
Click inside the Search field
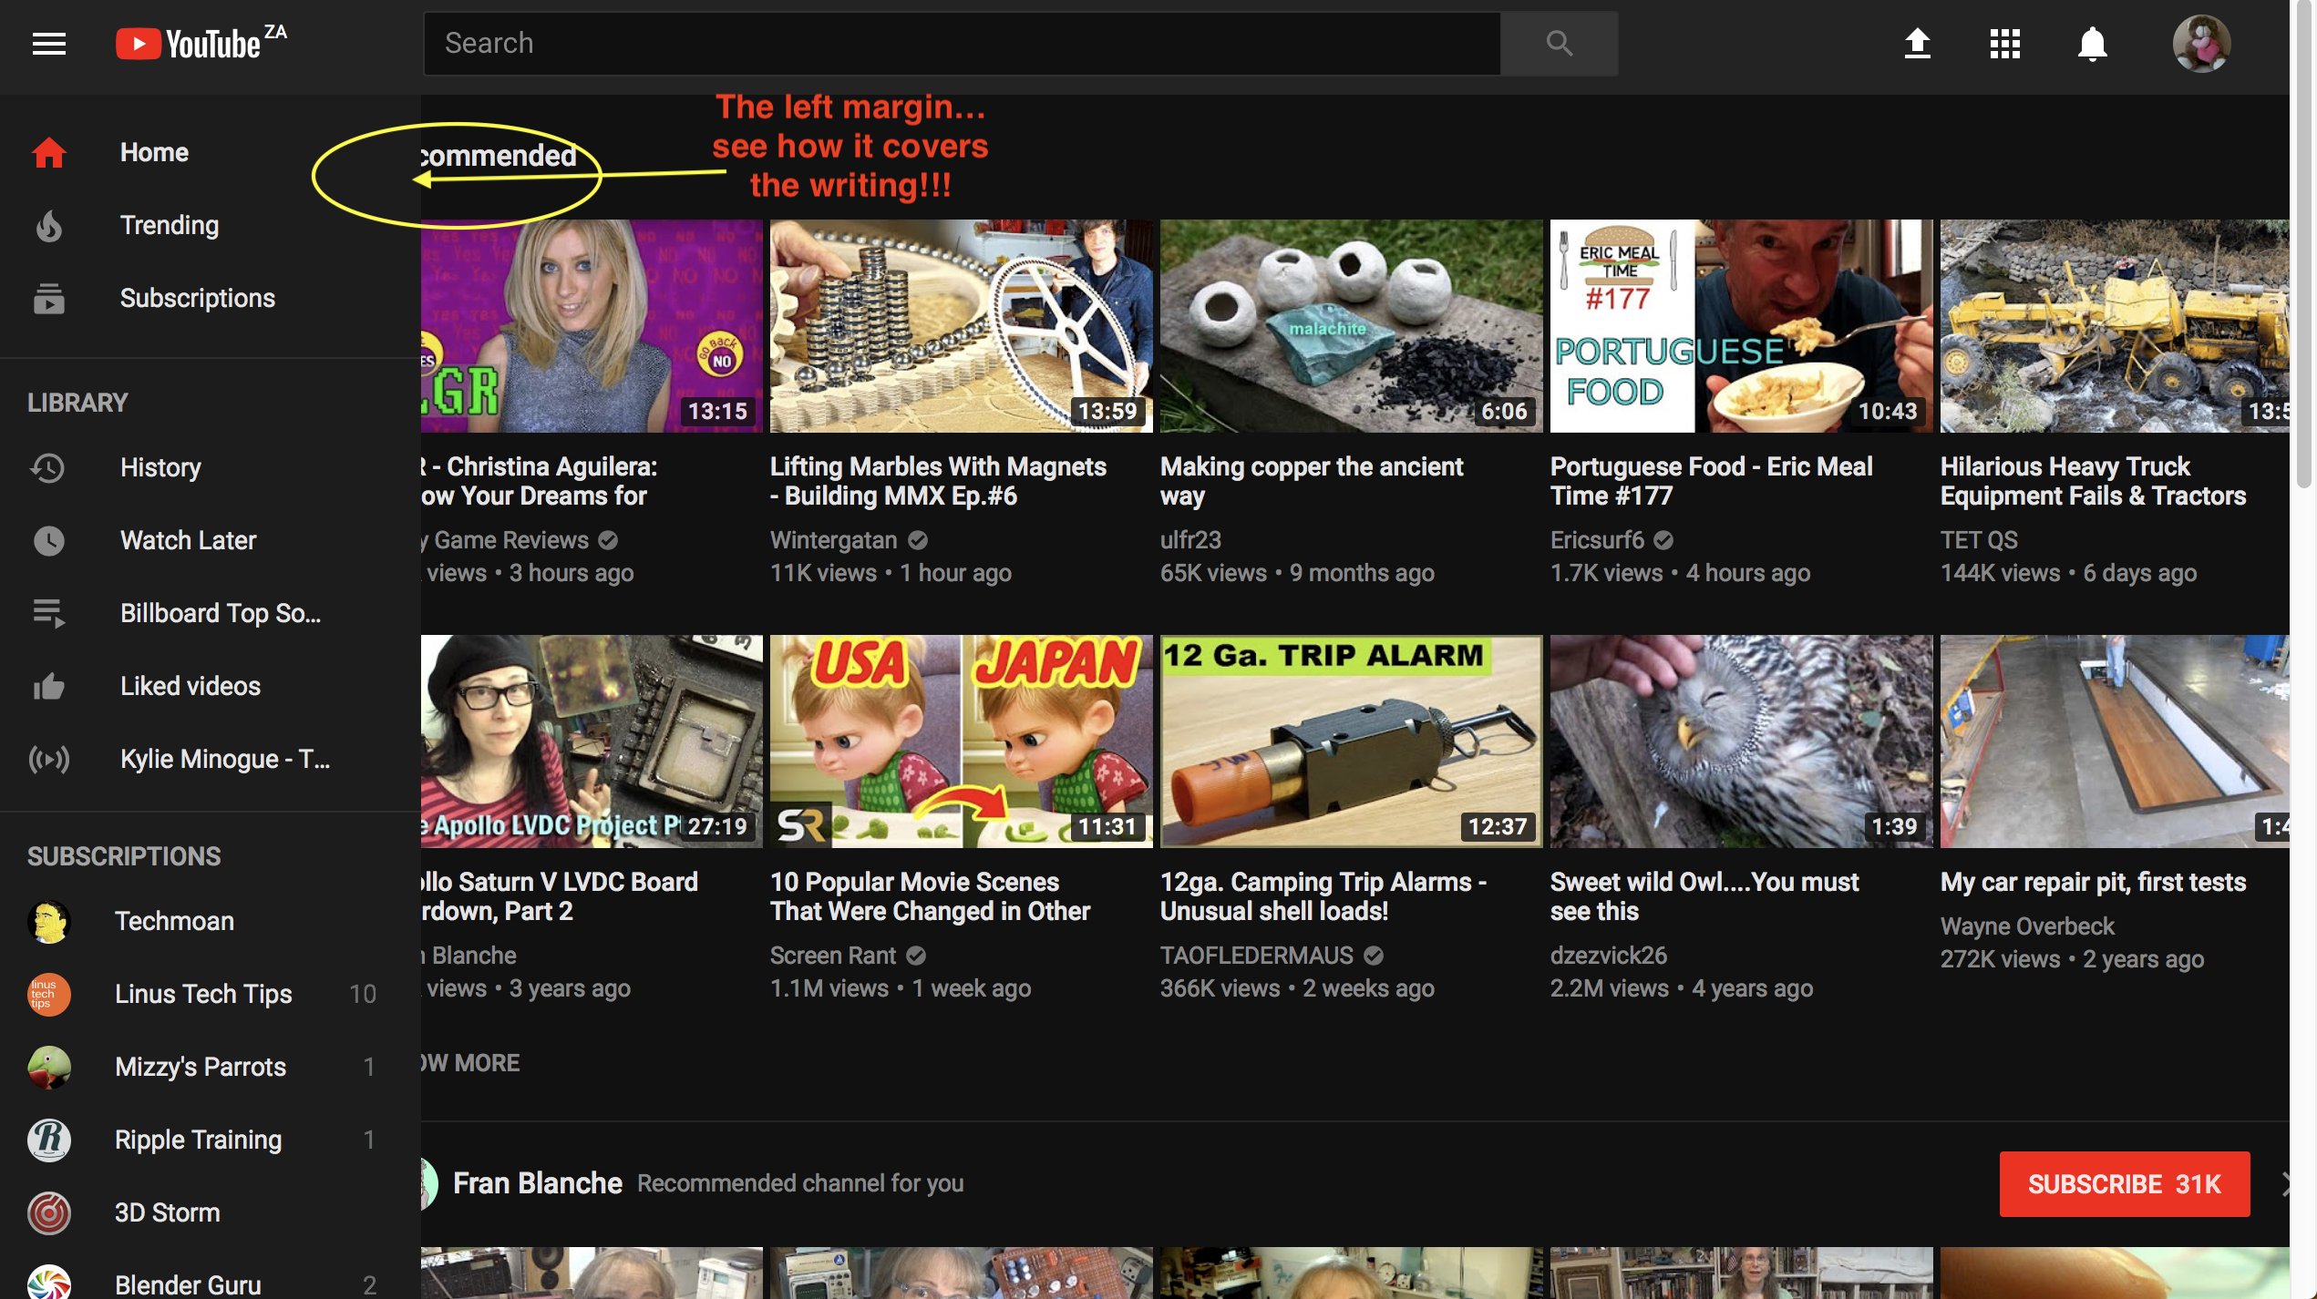click(x=962, y=43)
